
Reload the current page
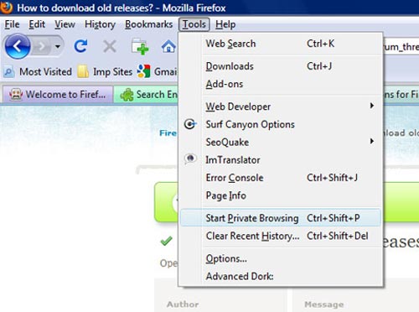point(80,46)
